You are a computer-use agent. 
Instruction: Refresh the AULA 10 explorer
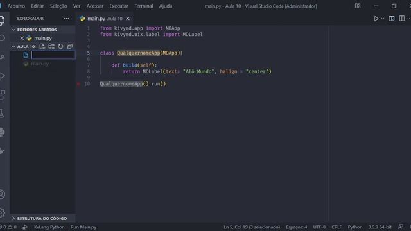tap(60, 47)
